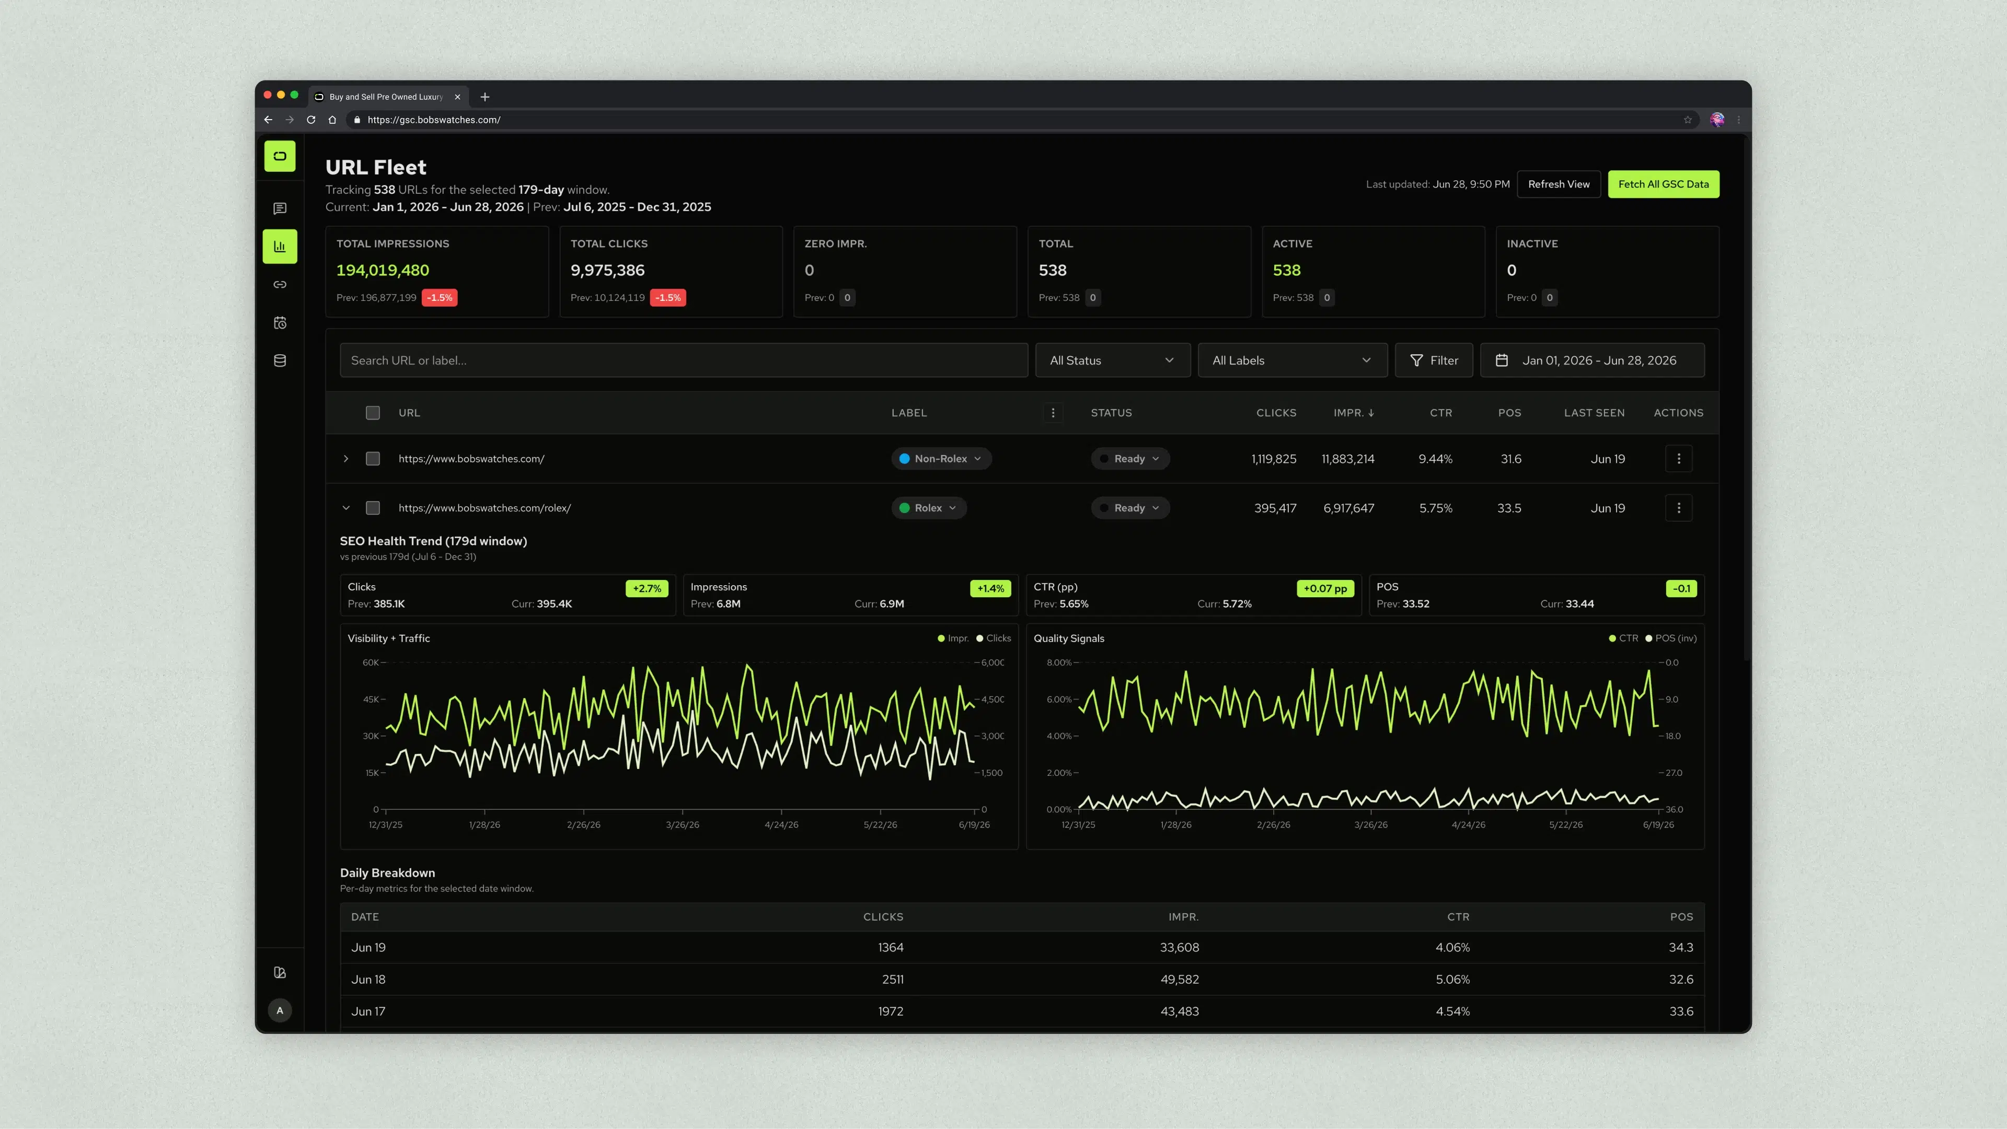Open actions menu for bobswatches.com/ row
Viewport: 2007px width, 1129px height.
(1679, 459)
